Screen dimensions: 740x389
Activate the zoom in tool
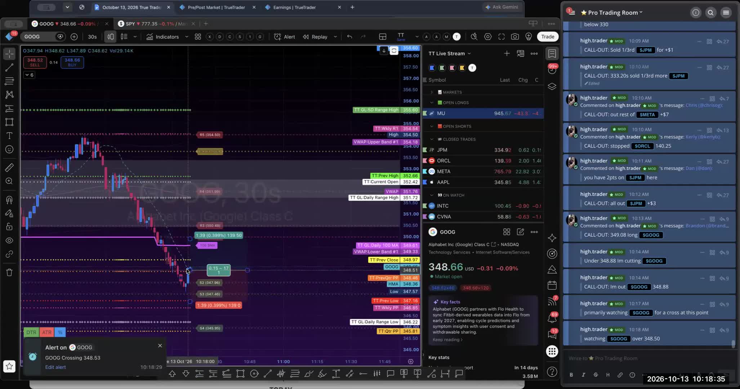(9, 181)
